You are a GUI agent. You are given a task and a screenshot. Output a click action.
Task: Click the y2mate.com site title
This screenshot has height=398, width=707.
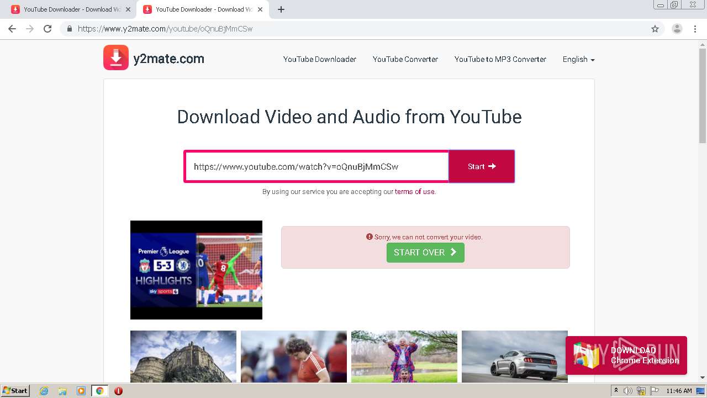[168, 59]
